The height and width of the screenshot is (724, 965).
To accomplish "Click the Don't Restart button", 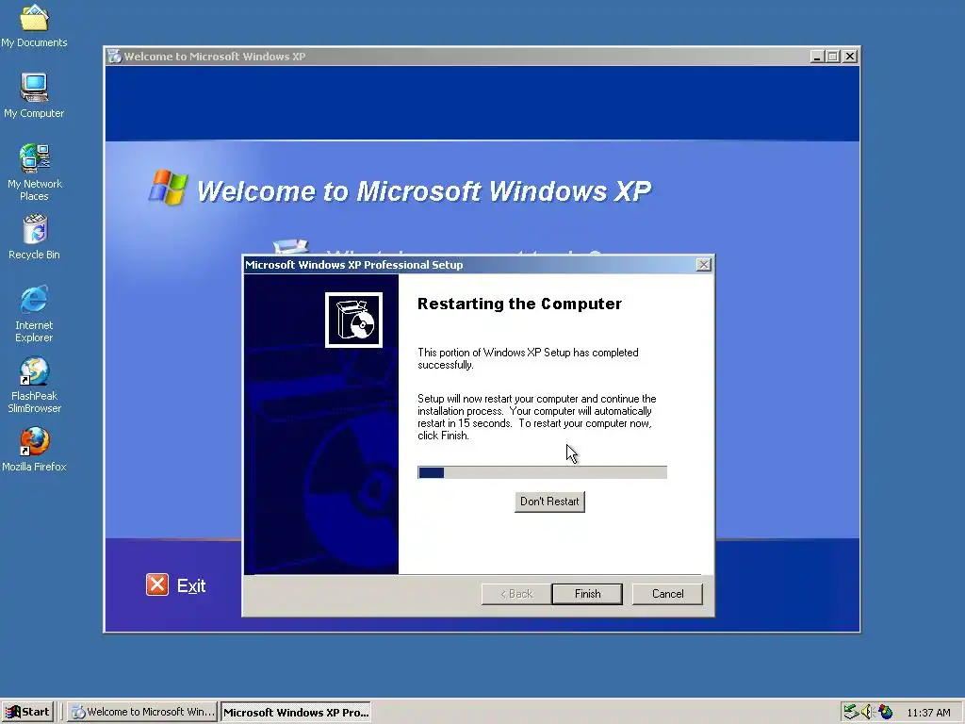I will pos(549,502).
